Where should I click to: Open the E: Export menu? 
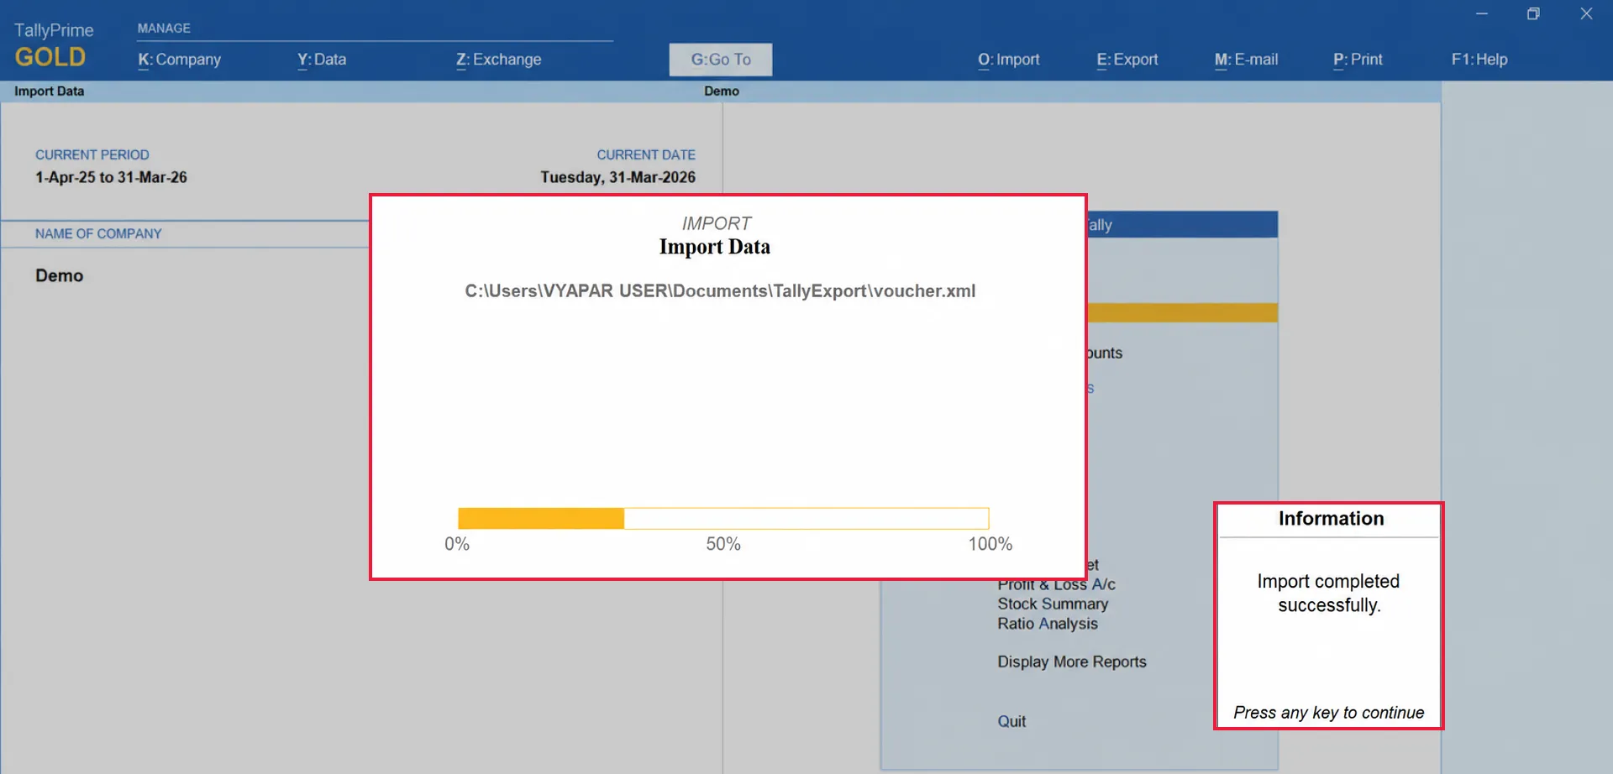(x=1127, y=60)
